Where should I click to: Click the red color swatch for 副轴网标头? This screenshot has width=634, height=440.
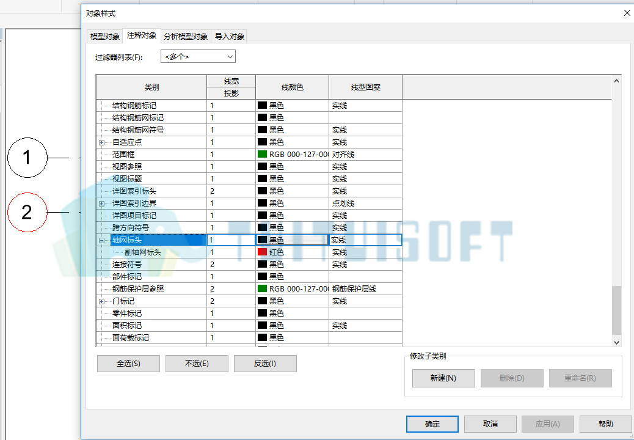262,252
